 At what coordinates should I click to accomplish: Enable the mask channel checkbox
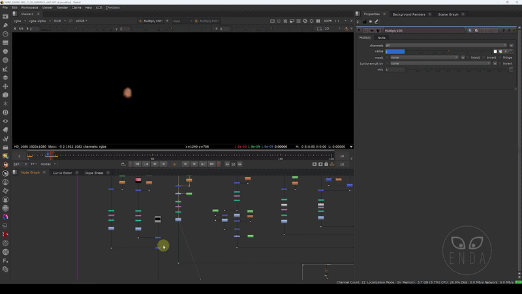click(387, 57)
